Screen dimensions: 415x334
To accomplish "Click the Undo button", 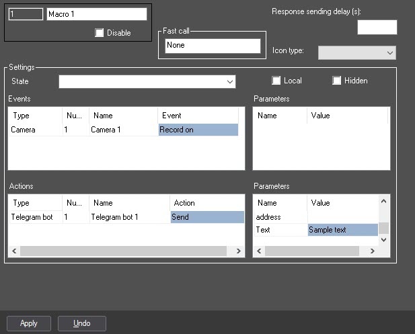I will 82,323.
